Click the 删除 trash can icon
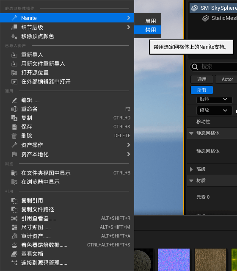The height and width of the screenshot is (271, 237). click(14, 136)
